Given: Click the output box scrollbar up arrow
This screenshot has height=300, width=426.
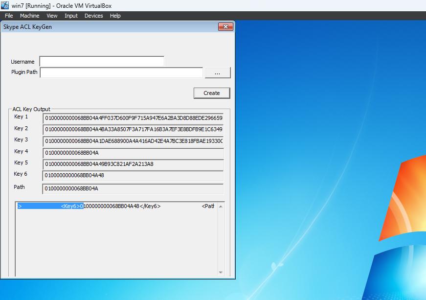Looking at the screenshot, I should click(221, 207).
